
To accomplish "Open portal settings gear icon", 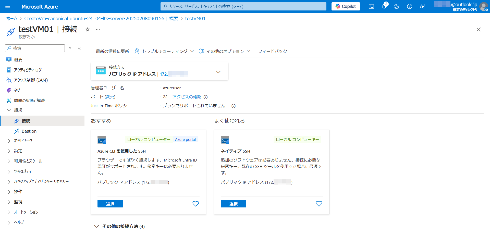I will point(397,6).
